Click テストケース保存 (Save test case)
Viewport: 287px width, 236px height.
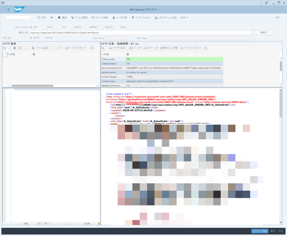pyautogui.click(x=260, y=231)
